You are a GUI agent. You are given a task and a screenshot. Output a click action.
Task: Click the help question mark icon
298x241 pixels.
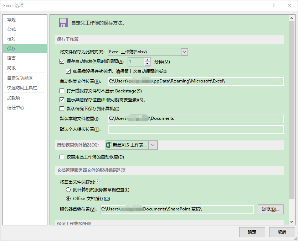pos(273,5)
